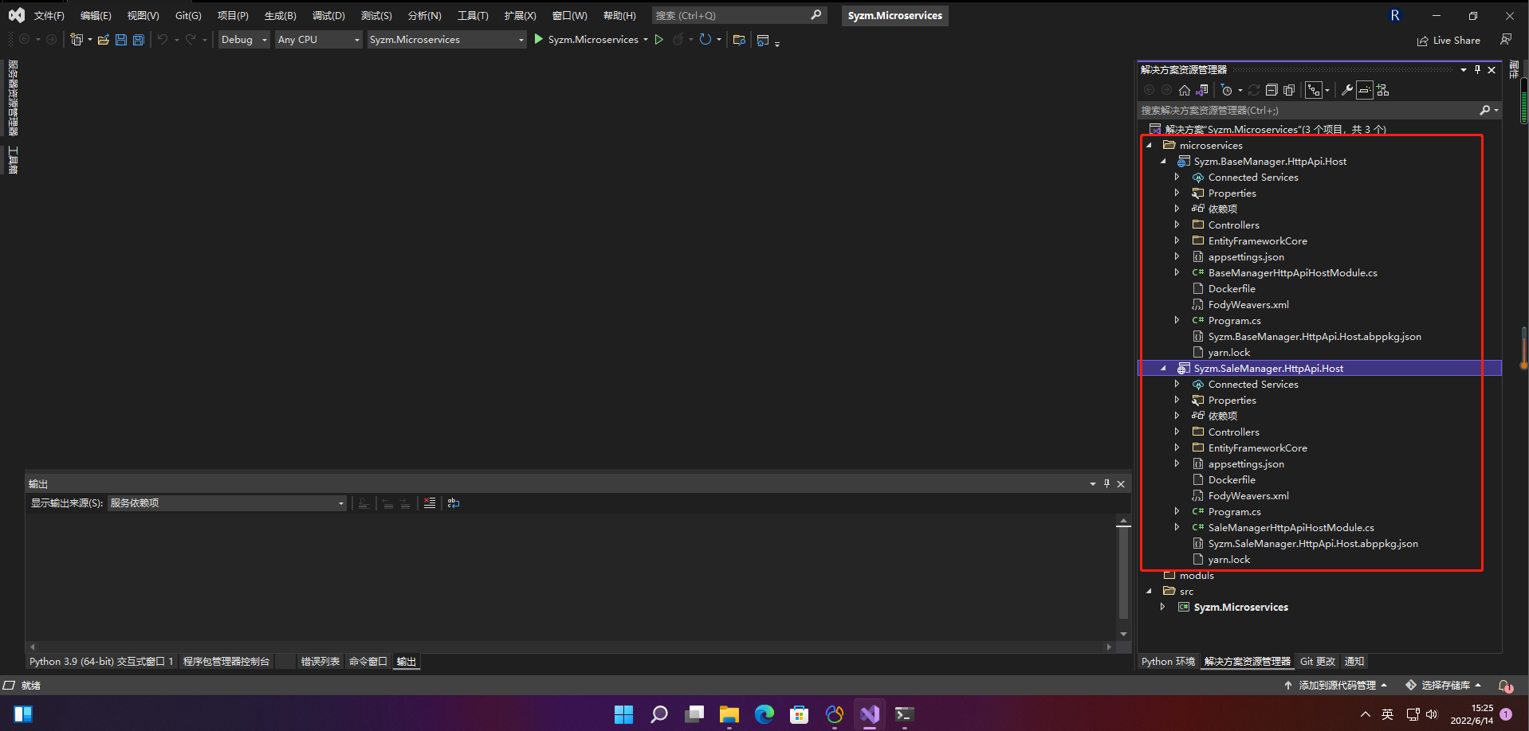The image size is (1529, 731).
Task: Click the folder browse icon in main toolbar
Action: [739, 40]
